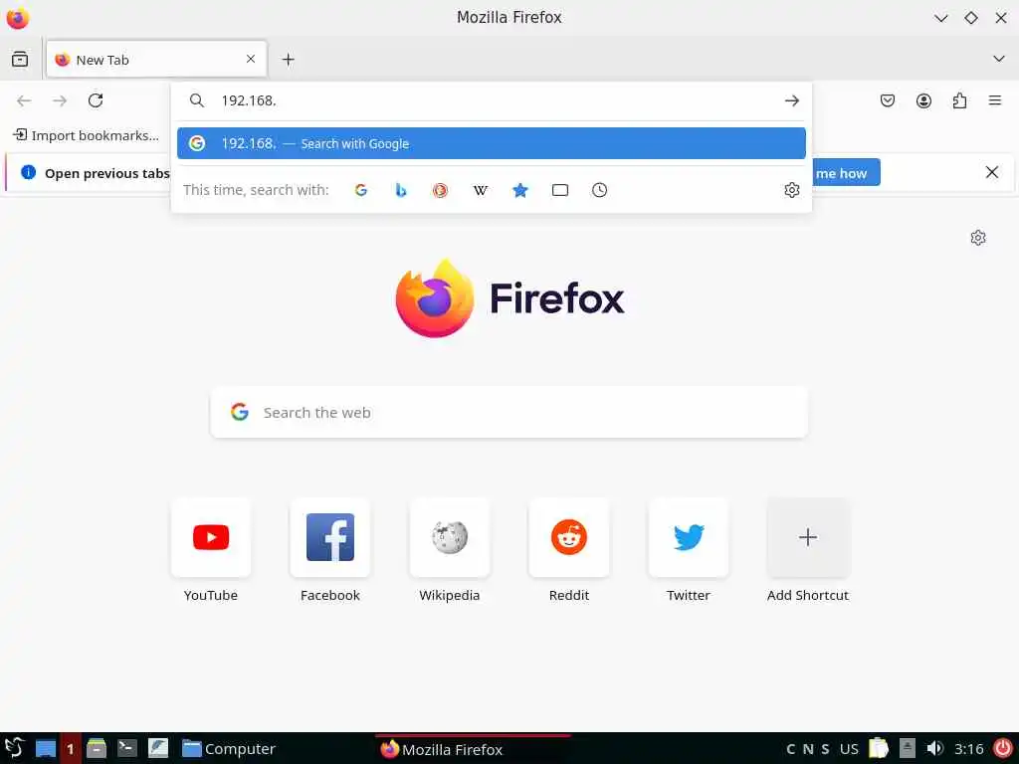
Task: Click the Search the web field
Action: (509, 413)
